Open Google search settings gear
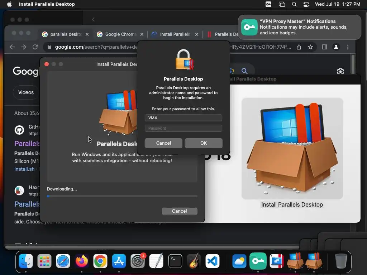 tap(340, 71)
